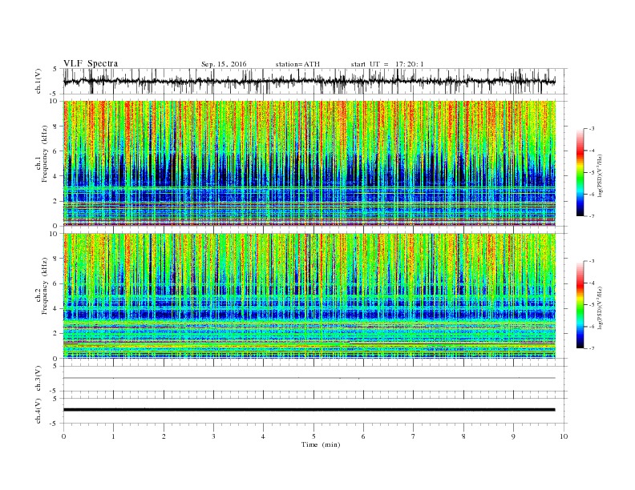The height and width of the screenshot is (490, 635).
Task: Select the date "Sep. 15, 2016"
Action: [224, 64]
